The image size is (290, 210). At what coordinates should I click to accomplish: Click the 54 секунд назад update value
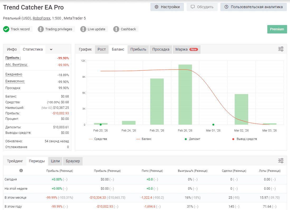tap(57, 141)
